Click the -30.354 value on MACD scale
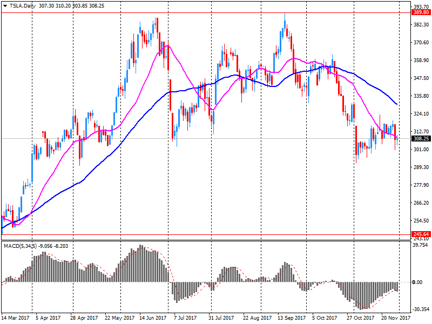 pos(420,310)
